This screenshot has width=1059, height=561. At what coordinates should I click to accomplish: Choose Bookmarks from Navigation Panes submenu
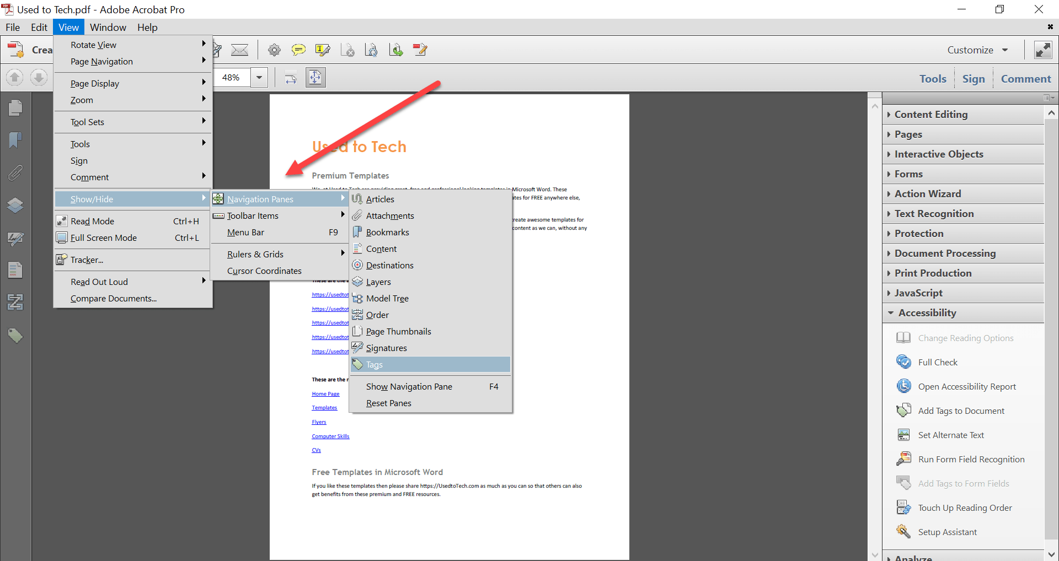tap(430, 232)
